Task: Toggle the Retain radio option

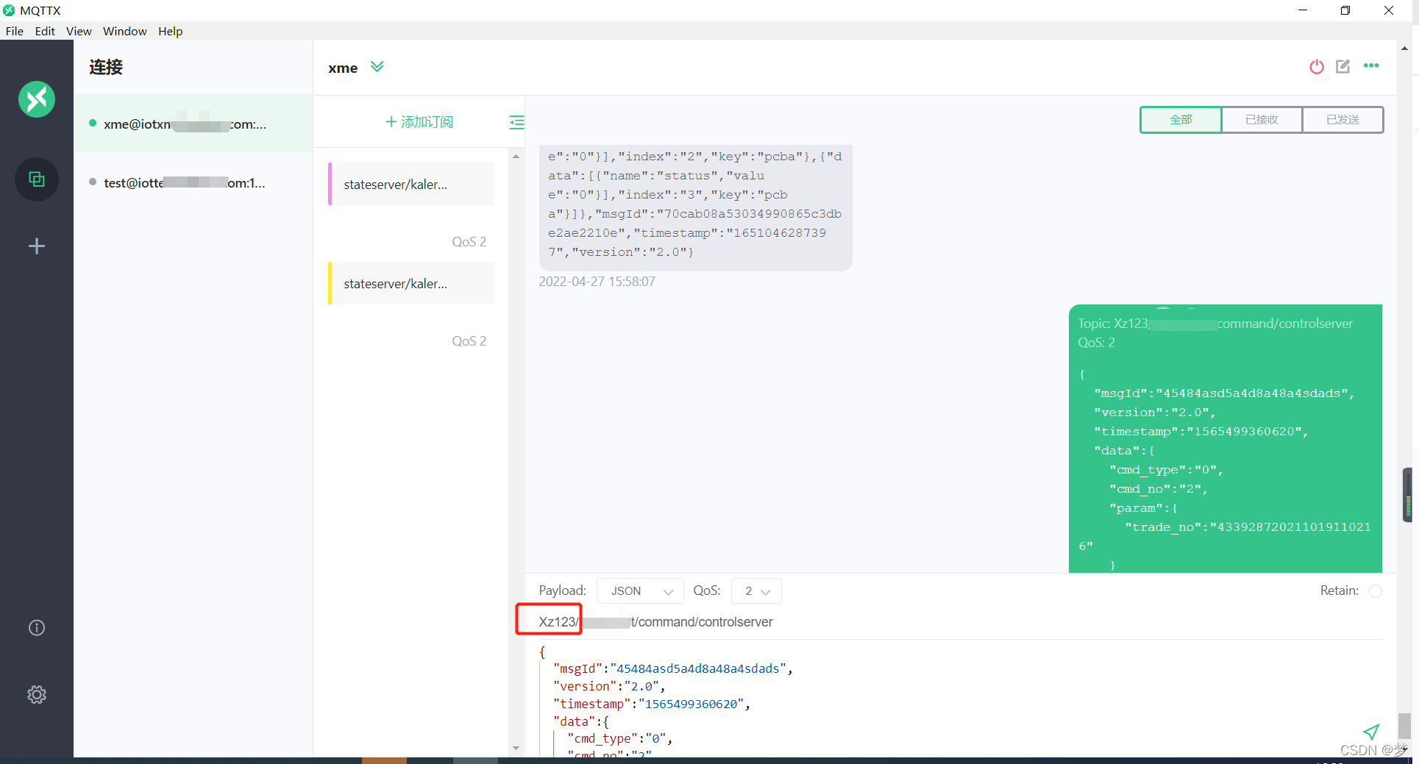Action: coord(1376,591)
